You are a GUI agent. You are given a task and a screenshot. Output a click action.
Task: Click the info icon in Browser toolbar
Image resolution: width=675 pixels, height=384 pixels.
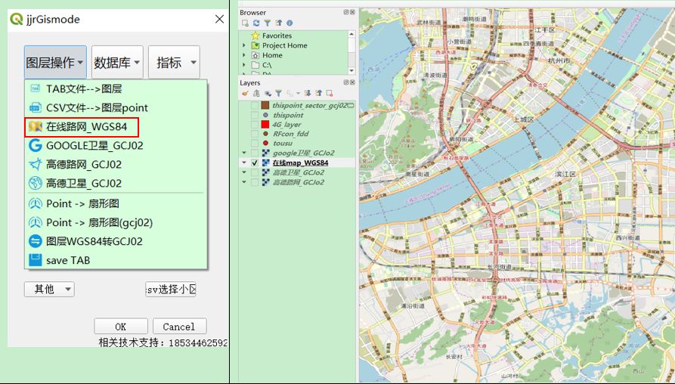click(290, 23)
